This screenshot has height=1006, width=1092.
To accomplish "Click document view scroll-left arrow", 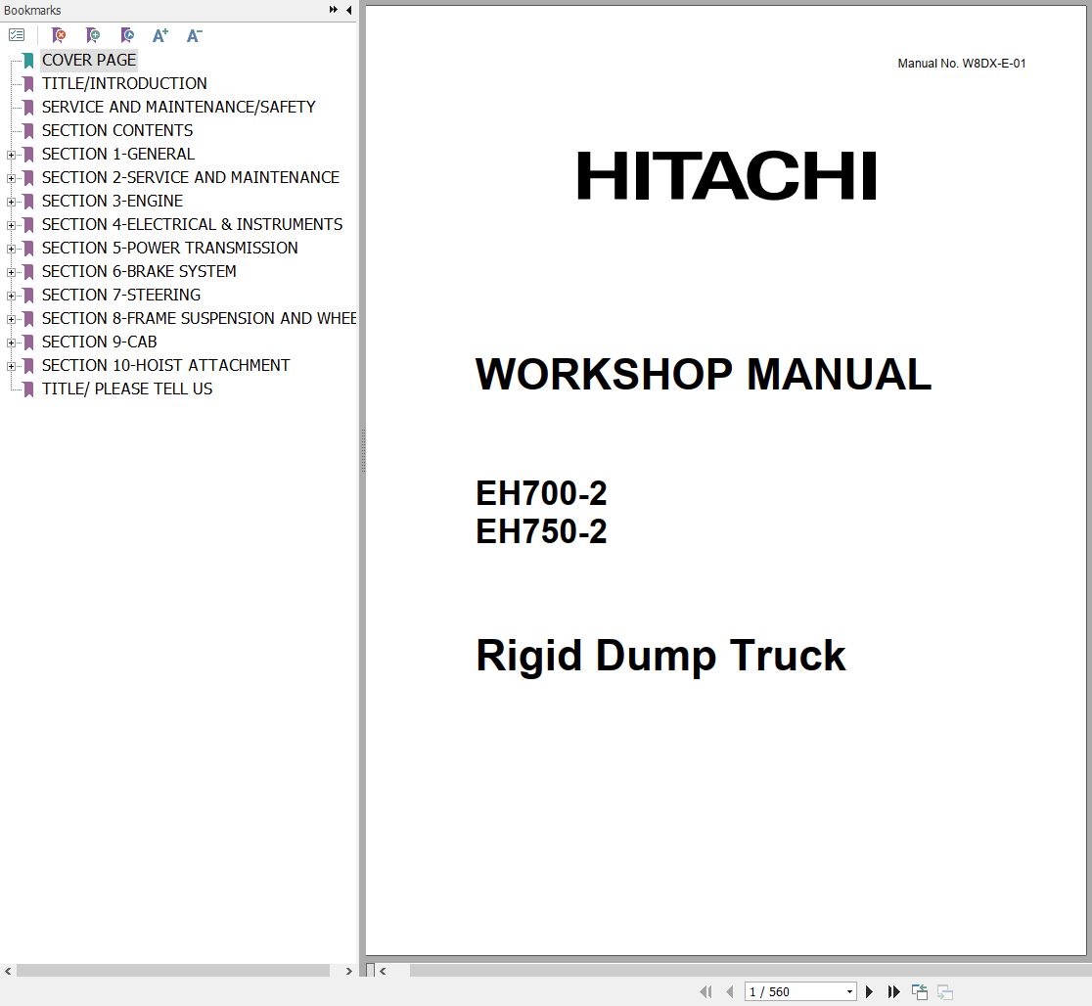I will (383, 971).
